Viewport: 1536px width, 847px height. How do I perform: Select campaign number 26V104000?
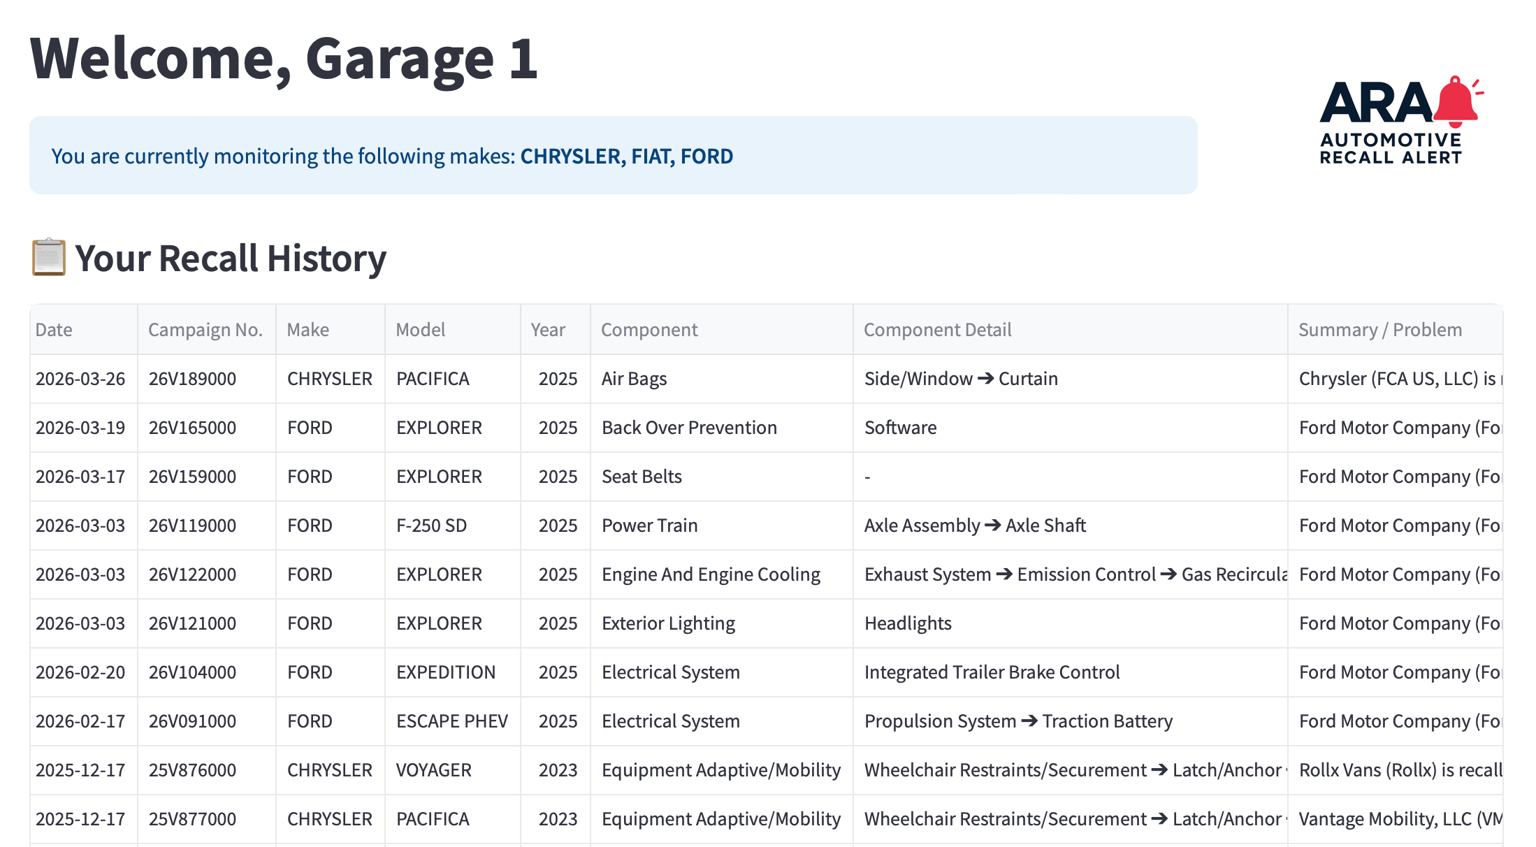pos(206,672)
